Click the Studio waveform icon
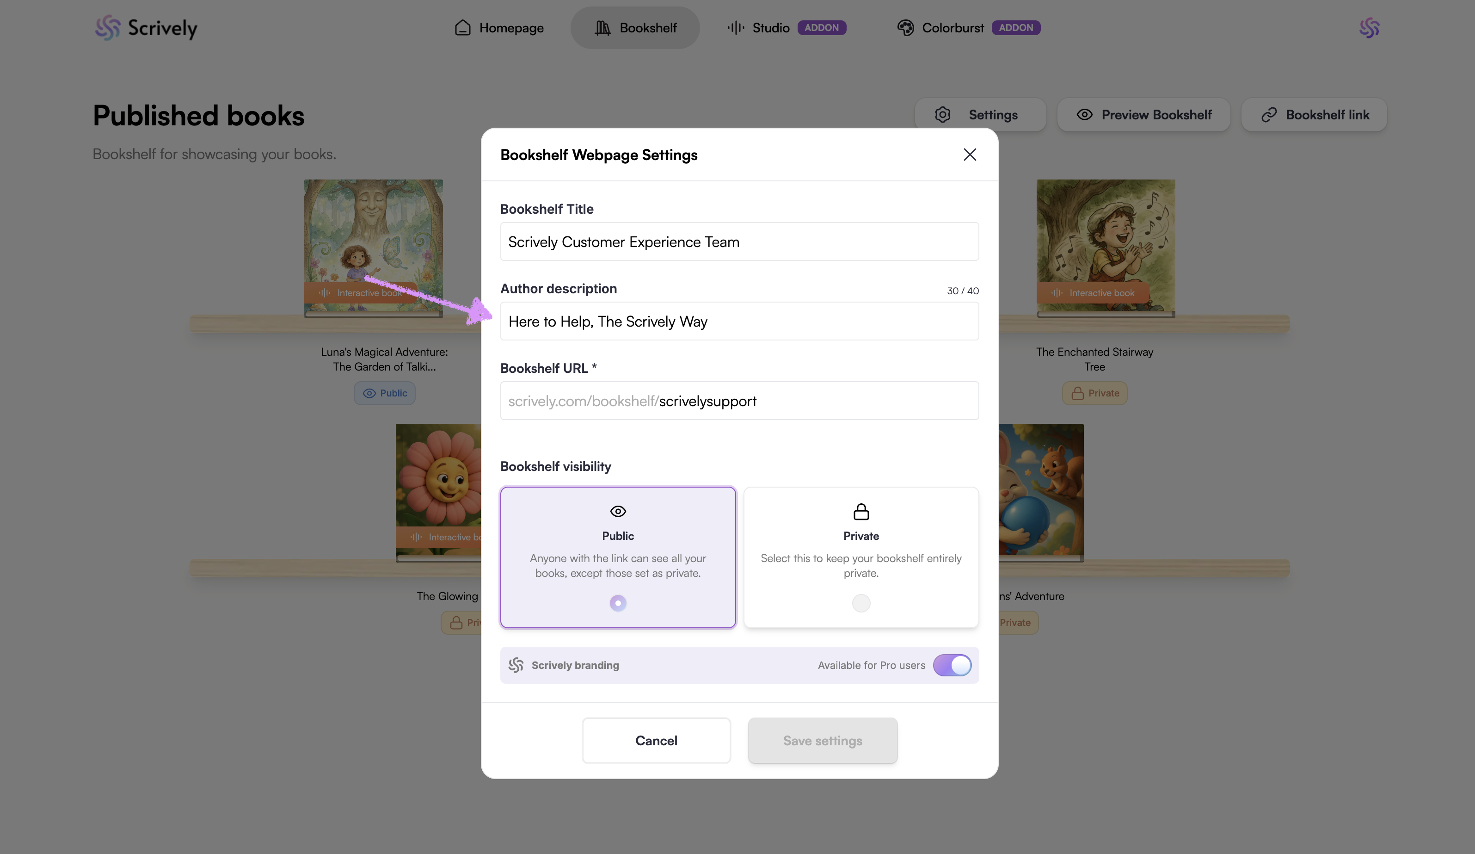This screenshot has height=854, width=1475. 735,28
